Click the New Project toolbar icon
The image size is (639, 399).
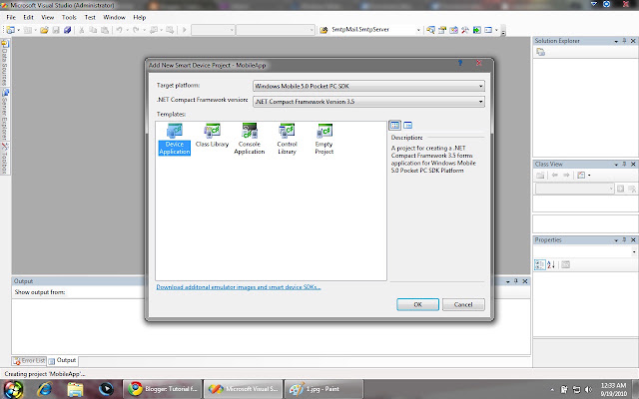point(10,30)
